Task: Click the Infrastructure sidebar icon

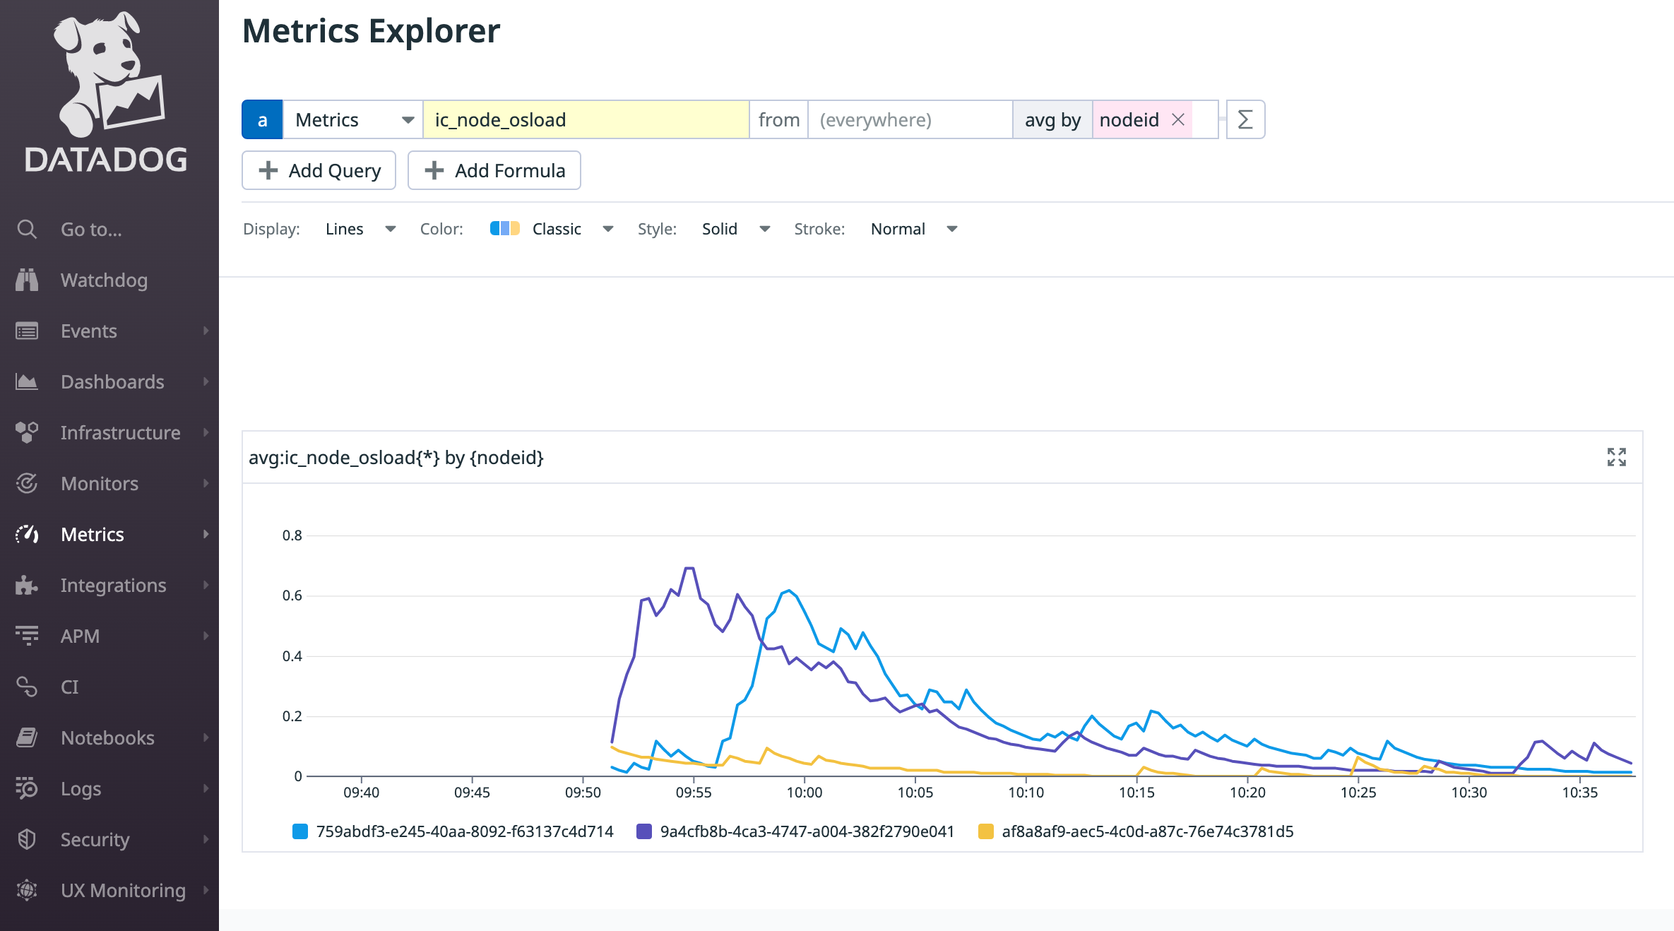Action: (x=27, y=432)
